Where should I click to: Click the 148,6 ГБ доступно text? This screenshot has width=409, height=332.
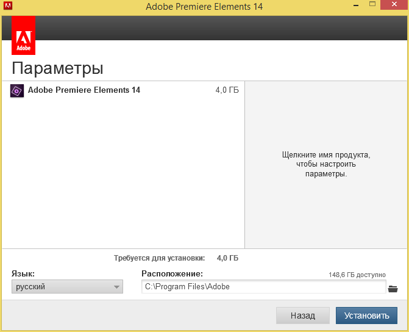tap(357, 275)
